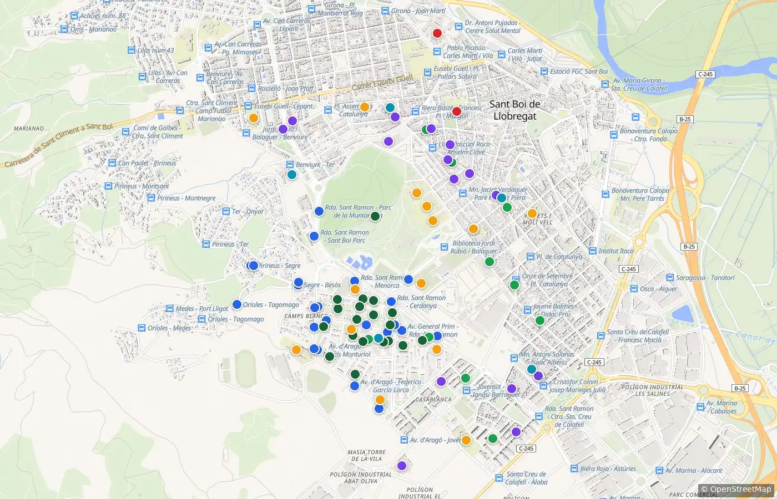Select the Biblioteca Jordi Rubió i Balaguer stop icon
The width and height of the screenshot is (777, 499).
point(444,247)
